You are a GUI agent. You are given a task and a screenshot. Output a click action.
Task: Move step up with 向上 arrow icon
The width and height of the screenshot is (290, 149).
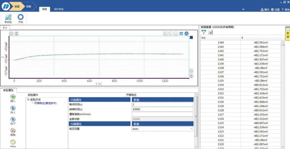13,108
